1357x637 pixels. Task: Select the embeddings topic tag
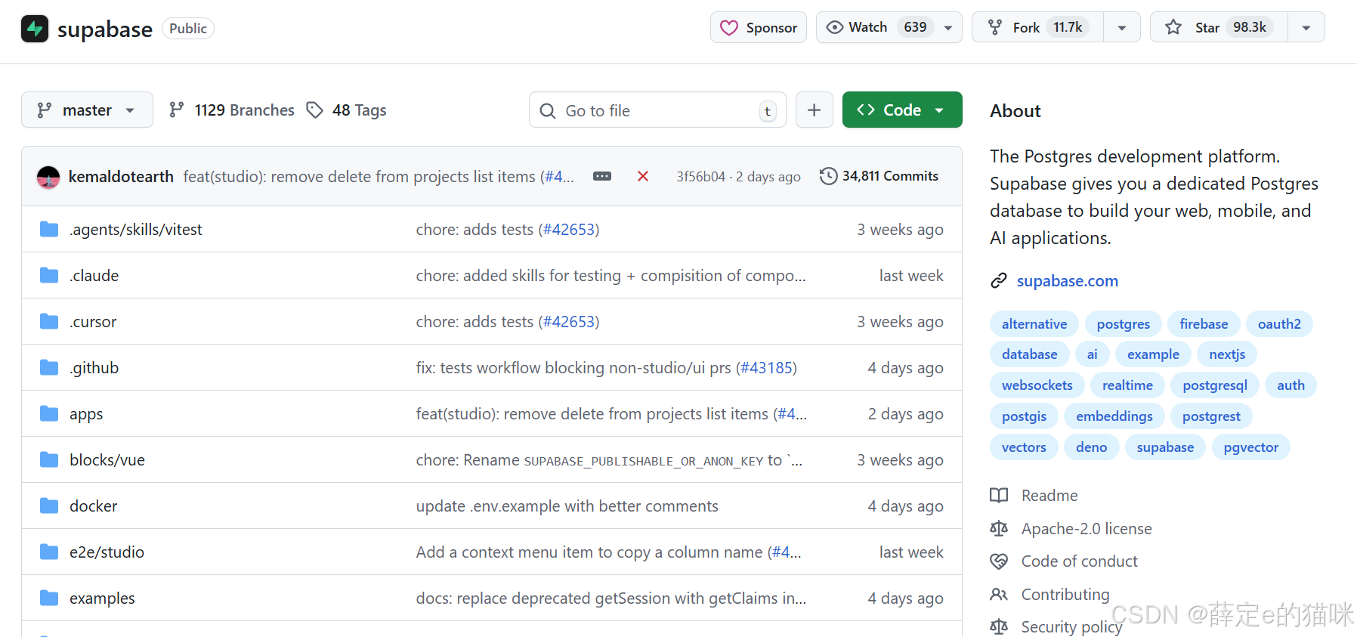(1114, 416)
